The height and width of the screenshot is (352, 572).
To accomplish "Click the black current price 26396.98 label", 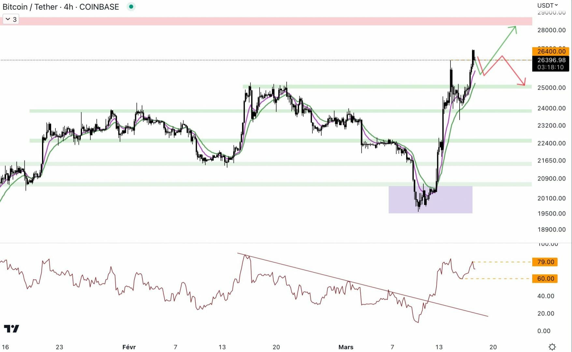I will coord(551,60).
